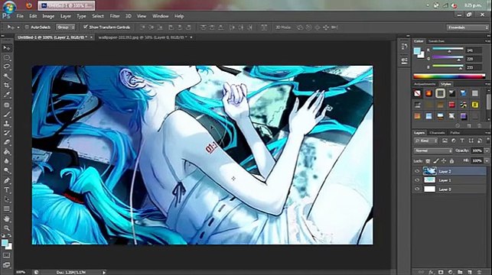Switch to wallpaper jpg document tab
This screenshot has height=275, width=492.
point(143,37)
